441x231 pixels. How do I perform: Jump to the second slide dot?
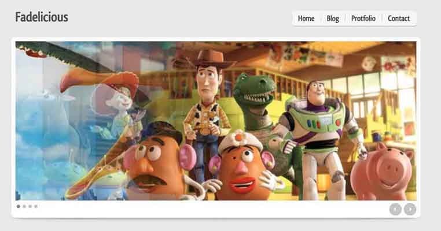(x=24, y=206)
